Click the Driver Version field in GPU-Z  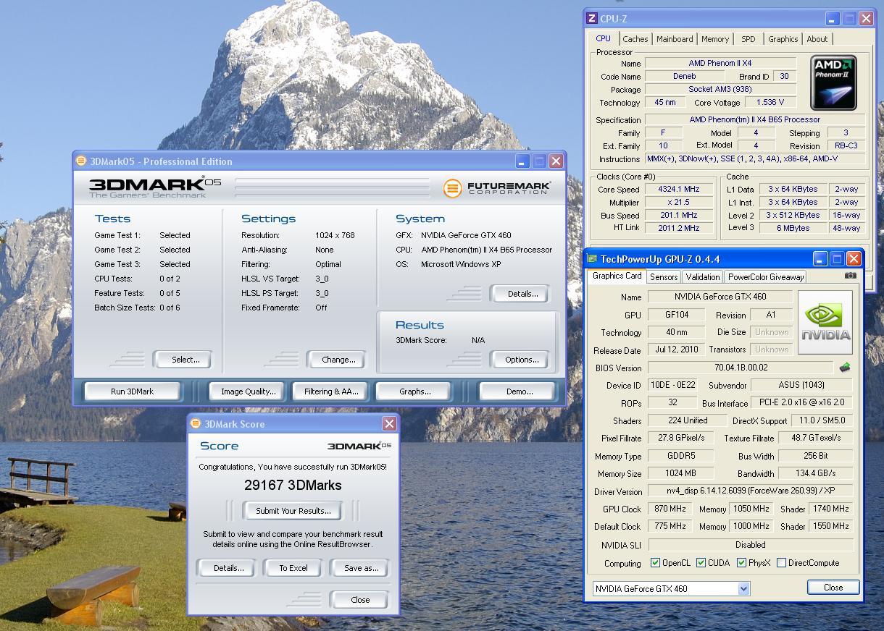click(751, 491)
